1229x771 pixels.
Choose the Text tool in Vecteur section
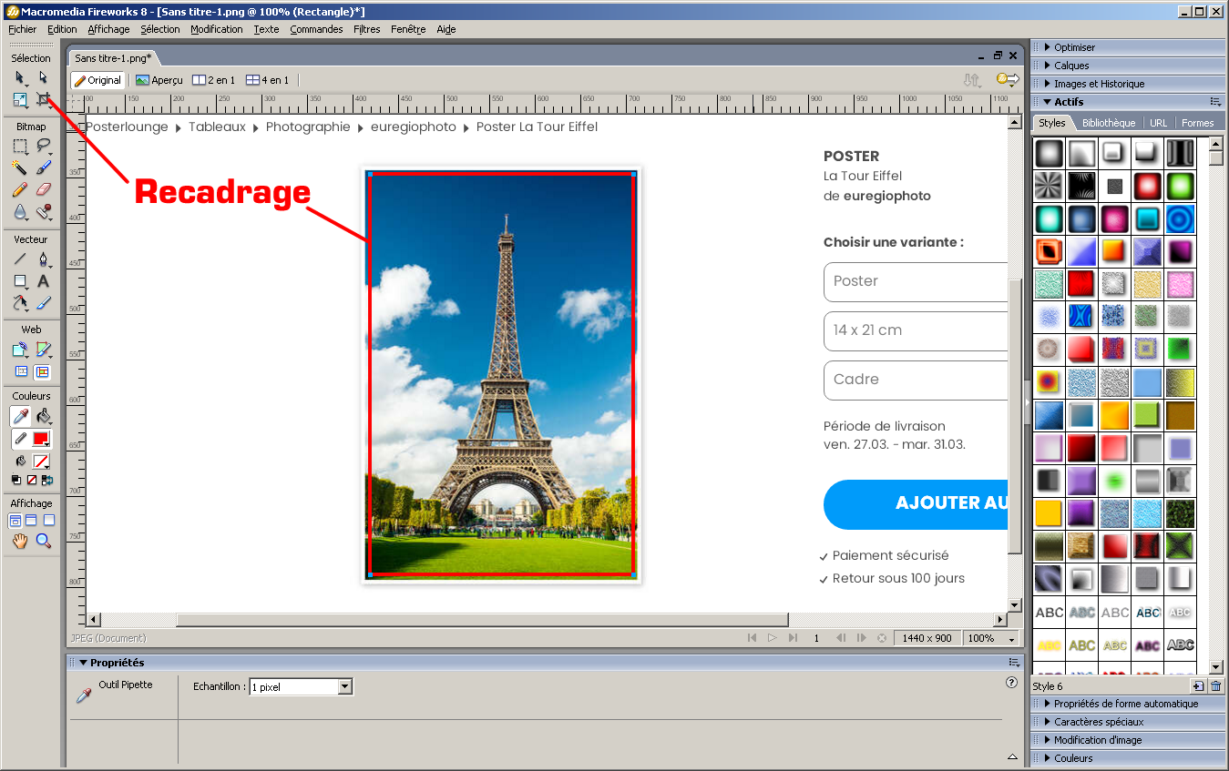(43, 281)
